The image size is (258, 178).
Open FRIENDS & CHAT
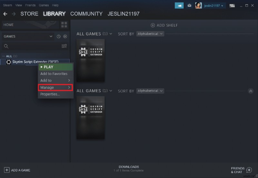pyautogui.click(x=238, y=170)
